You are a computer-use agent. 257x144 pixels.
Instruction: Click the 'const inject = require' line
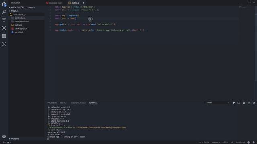pos(77,10)
